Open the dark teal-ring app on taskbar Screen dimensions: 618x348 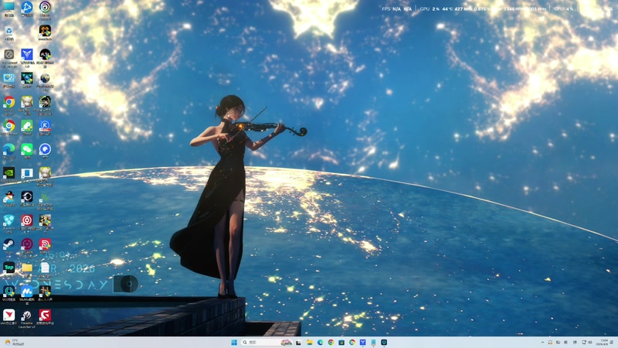click(384, 342)
